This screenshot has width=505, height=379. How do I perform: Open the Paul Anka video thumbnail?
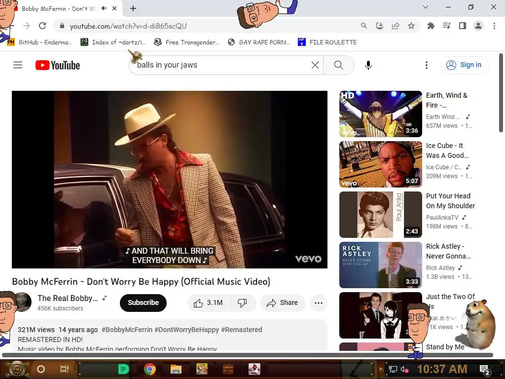click(x=380, y=214)
